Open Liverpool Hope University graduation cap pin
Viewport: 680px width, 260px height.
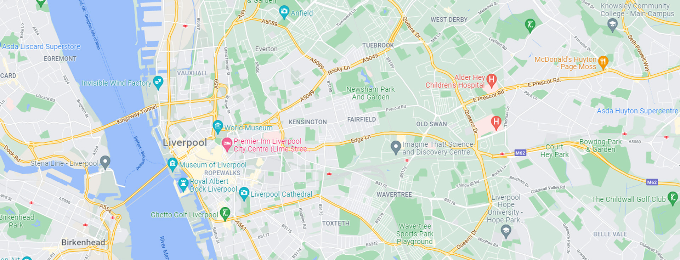click(x=506, y=232)
